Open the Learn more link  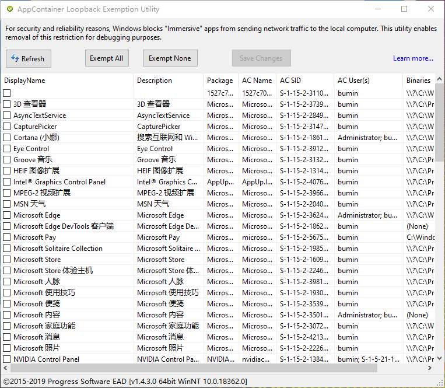(413, 58)
